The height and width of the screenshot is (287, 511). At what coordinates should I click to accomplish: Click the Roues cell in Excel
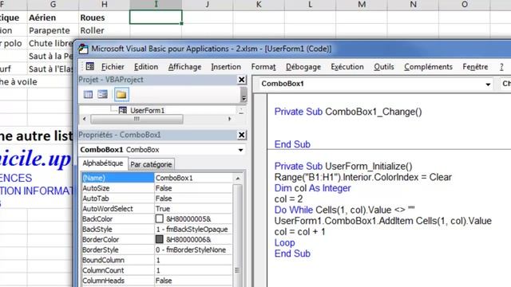tap(104, 18)
